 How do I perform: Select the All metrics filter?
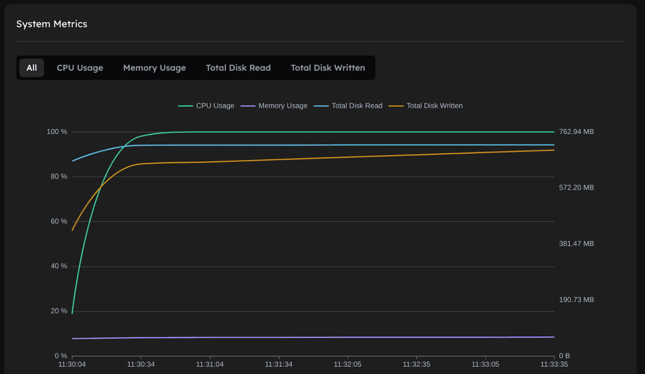coord(31,68)
